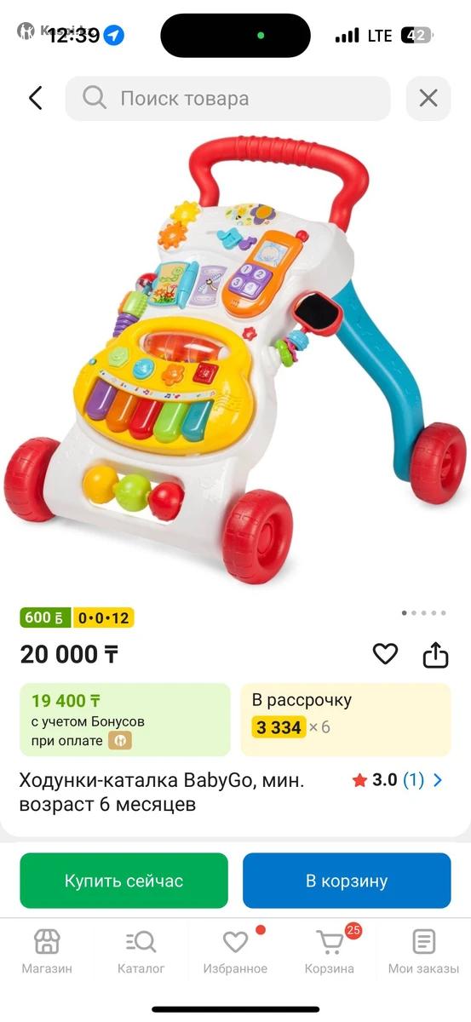Open the Избранное tab
Image resolution: width=471 pixels, height=1022 pixels.
point(235,951)
